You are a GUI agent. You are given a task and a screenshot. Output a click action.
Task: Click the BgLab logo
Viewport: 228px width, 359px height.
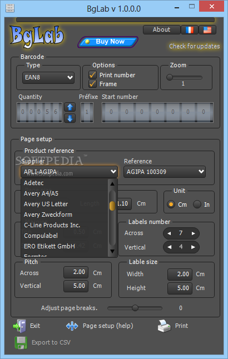tap(37, 36)
